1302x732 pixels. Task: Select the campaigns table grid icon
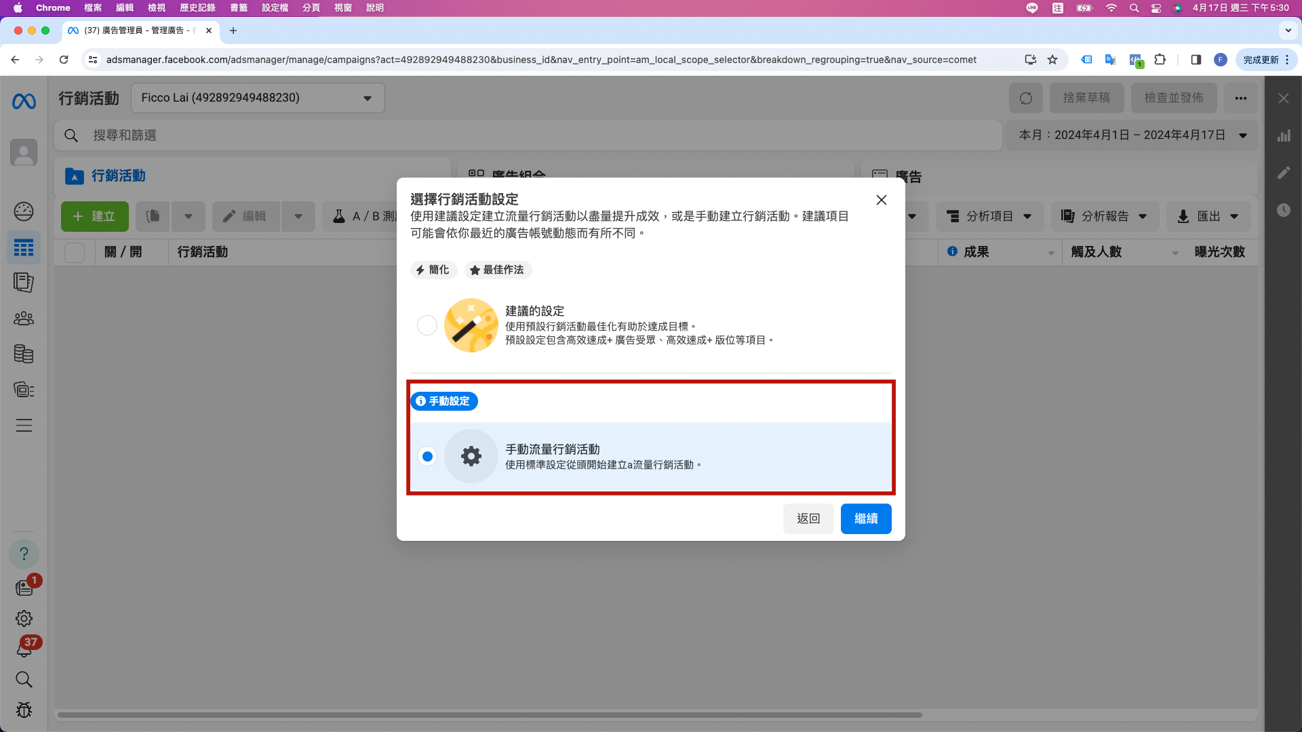tap(24, 248)
